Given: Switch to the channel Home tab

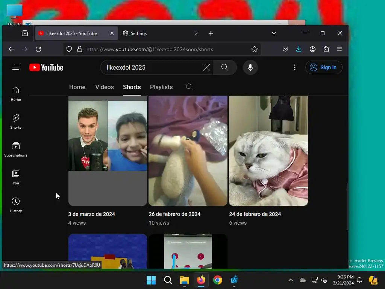Looking at the screenshot, I should pyautogui.click(x=77, y=87).
